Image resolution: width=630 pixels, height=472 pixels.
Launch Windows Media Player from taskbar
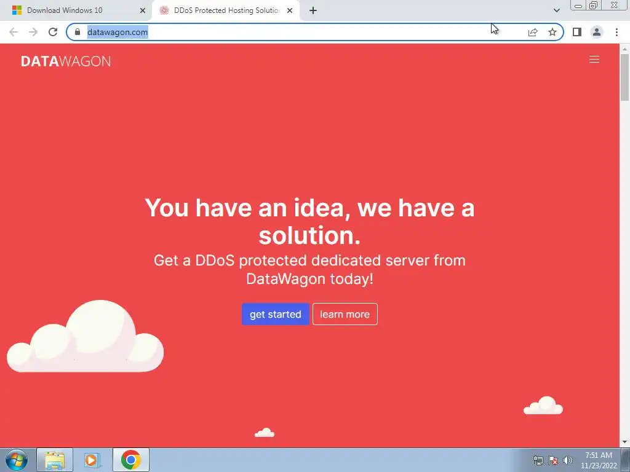(x=92, y=460)
